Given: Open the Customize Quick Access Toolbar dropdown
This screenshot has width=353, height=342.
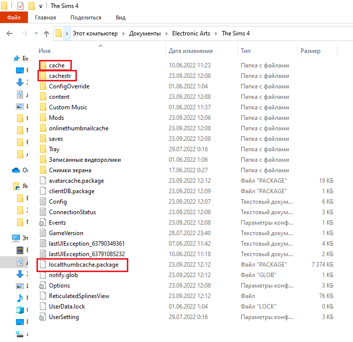Looking at the screenshot, I should coord(41,6).
